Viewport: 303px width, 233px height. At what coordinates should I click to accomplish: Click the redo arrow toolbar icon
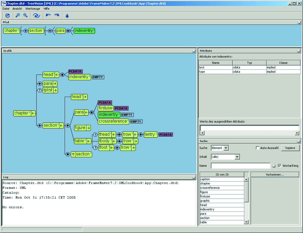57,15
